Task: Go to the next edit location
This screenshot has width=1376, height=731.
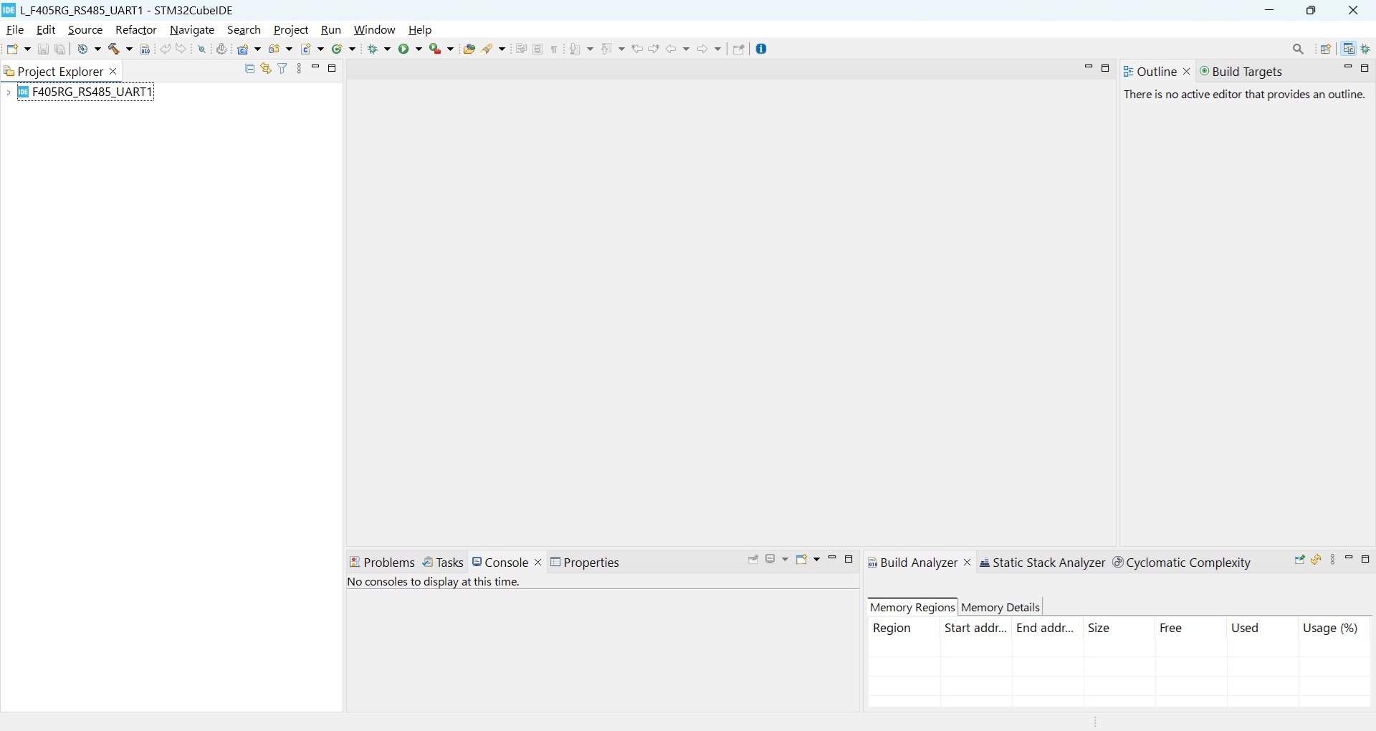Action: tap(655, 49)
